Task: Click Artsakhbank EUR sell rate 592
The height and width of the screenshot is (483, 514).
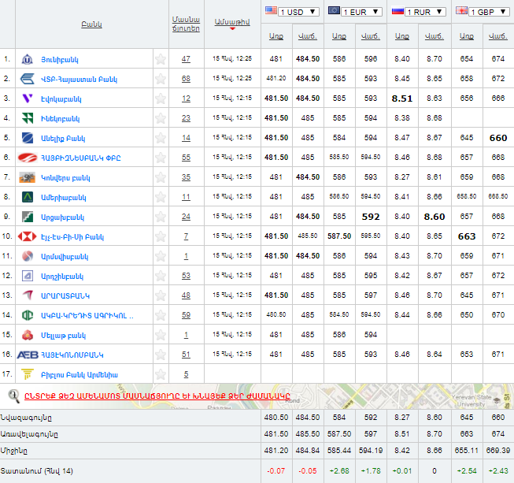Action: pos(371,217)
